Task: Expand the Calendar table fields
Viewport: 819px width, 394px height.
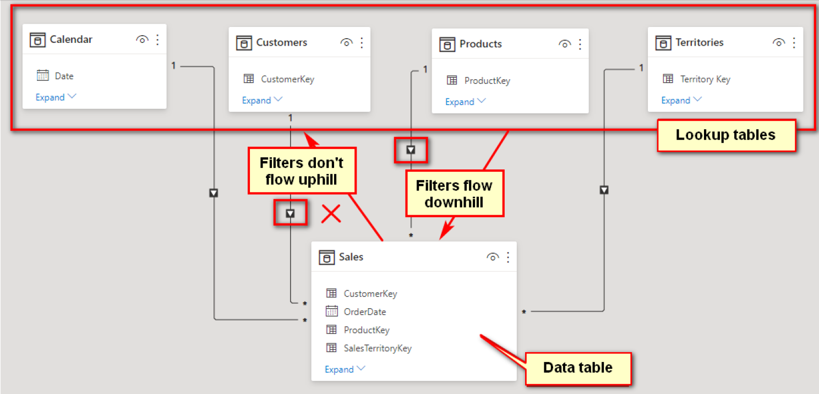Action: (x=56, y=97)
